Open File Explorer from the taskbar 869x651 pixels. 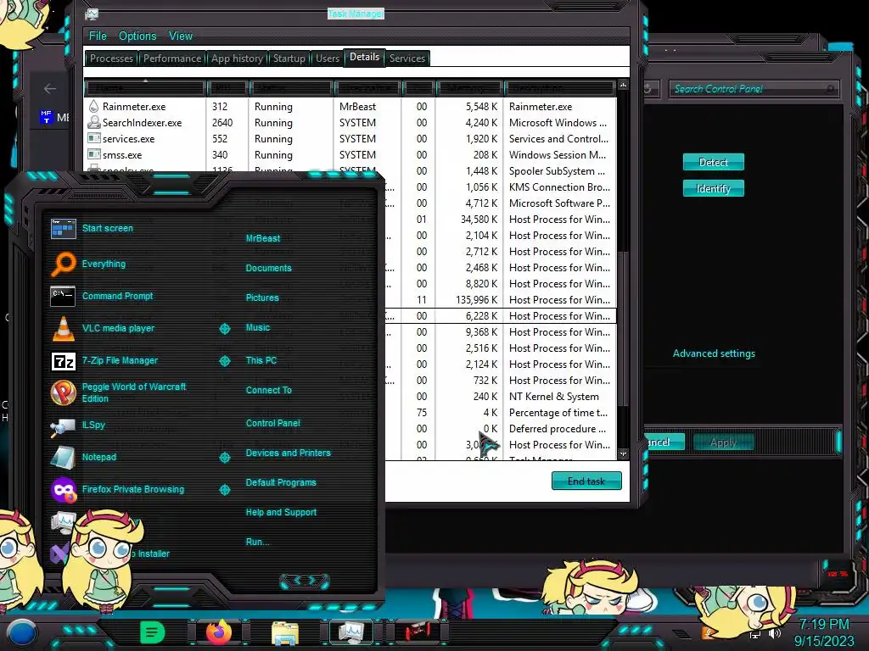(x=285, y=632)
